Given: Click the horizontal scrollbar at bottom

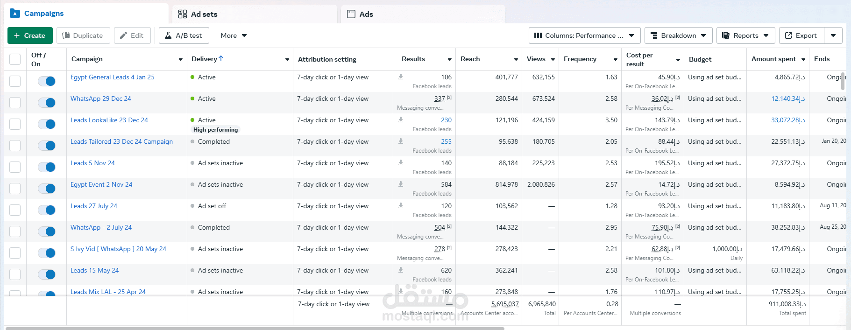Looking at the screenshot, I should tap(255, 328).
